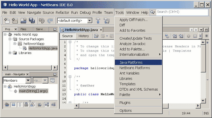Collapse the HelloWorldApp class in Navigator

pos(5,86)
